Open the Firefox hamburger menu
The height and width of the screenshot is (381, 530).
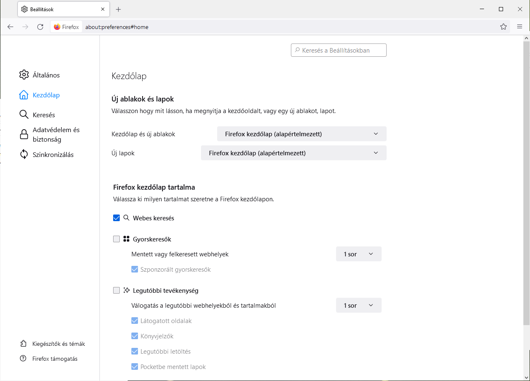point(520,27)
